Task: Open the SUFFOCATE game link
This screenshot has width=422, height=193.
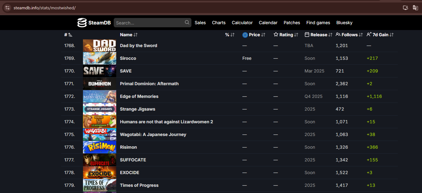Action: 133,160
